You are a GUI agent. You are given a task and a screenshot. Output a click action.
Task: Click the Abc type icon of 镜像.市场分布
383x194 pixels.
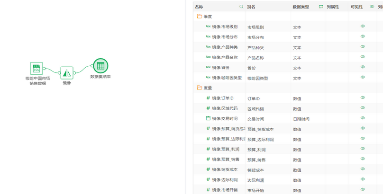point(208,36)
